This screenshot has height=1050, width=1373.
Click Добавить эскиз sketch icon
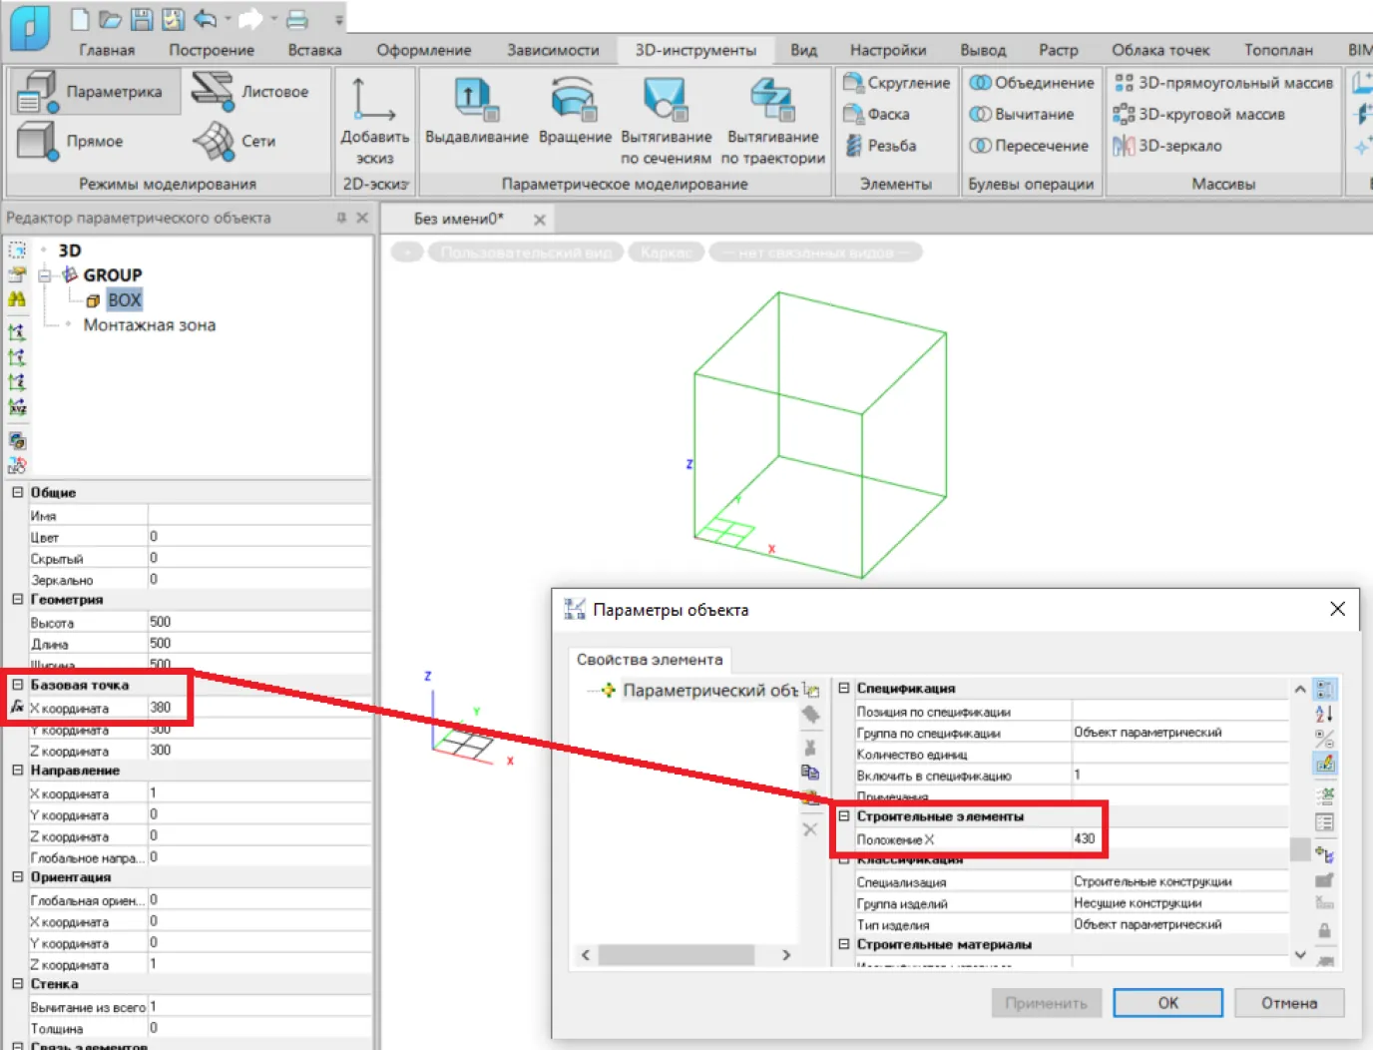coord(374,102)
